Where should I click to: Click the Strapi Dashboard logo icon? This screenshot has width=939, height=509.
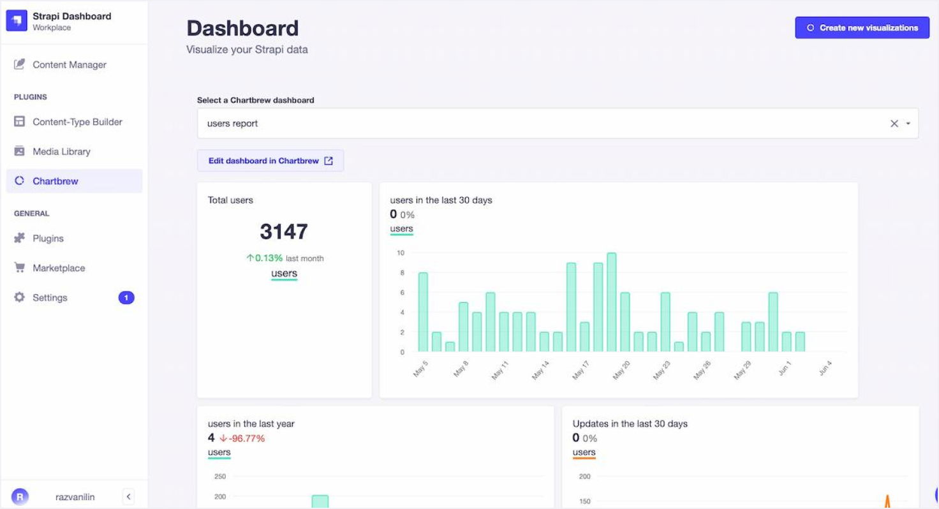(x=17, y=21)
